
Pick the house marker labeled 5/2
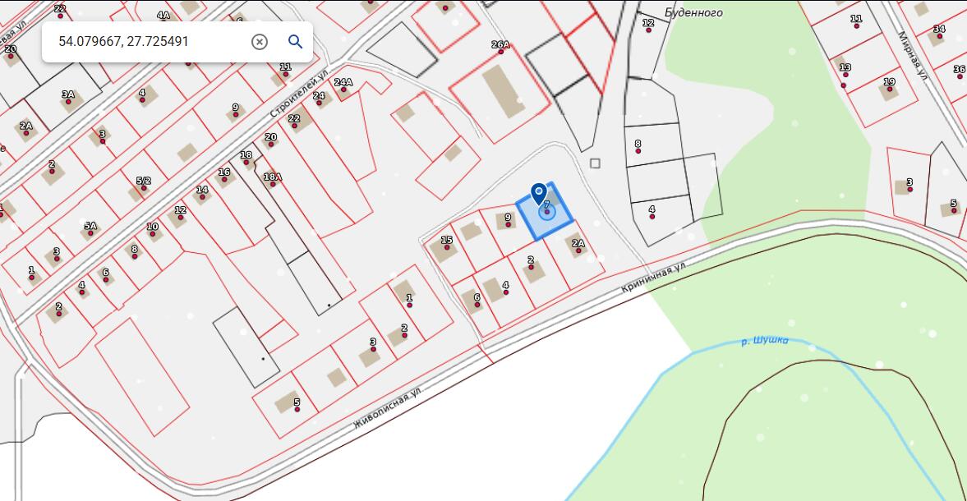point(144,187)
